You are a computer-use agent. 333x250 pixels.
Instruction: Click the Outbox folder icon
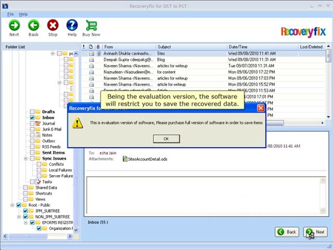click(38, 141)
